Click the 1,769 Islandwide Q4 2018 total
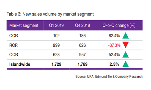This screenshot has width=151, height=90. coord(83,64)
